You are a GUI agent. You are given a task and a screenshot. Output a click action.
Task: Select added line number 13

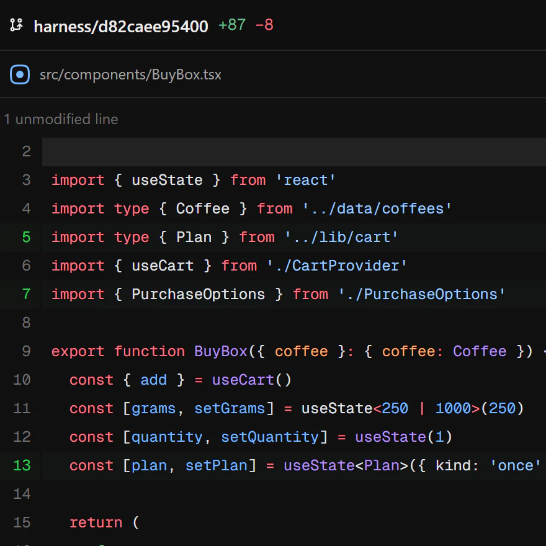[x=22, y=465]
